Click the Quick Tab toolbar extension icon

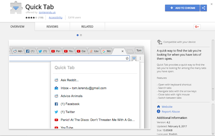click(134, 58)
